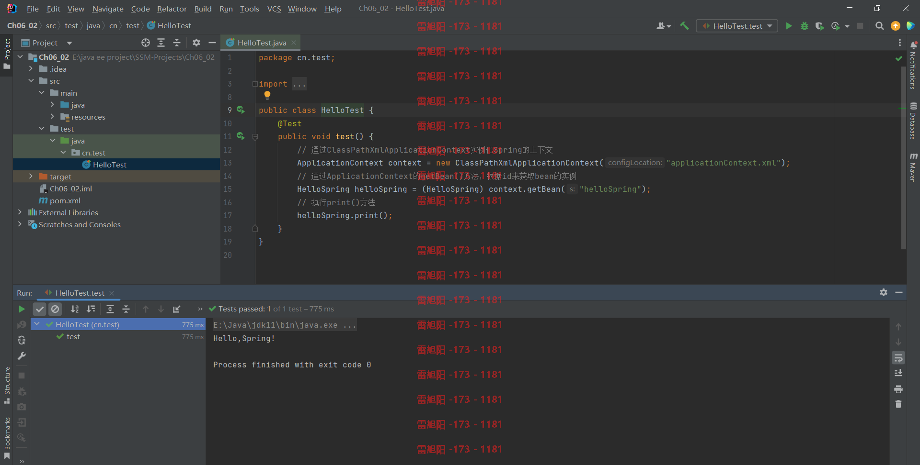
Task: Expand Scratches and Consoles node
Action: point(20,224)
